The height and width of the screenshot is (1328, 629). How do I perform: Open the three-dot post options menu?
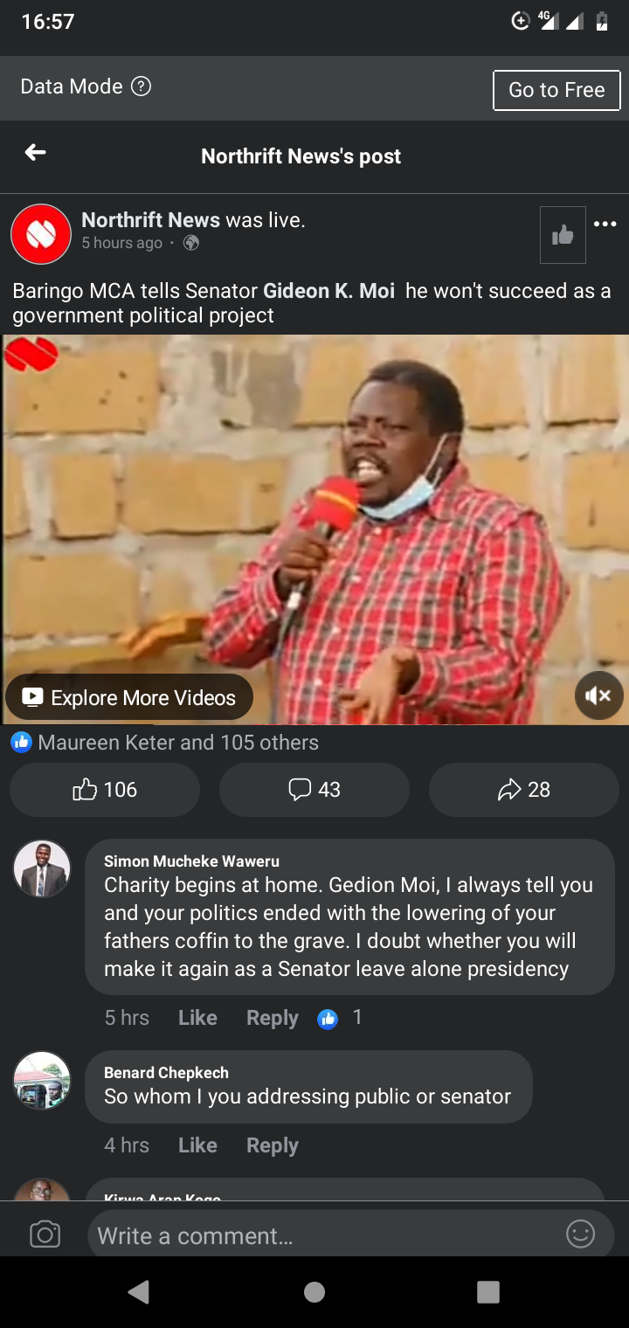[605, 225]
